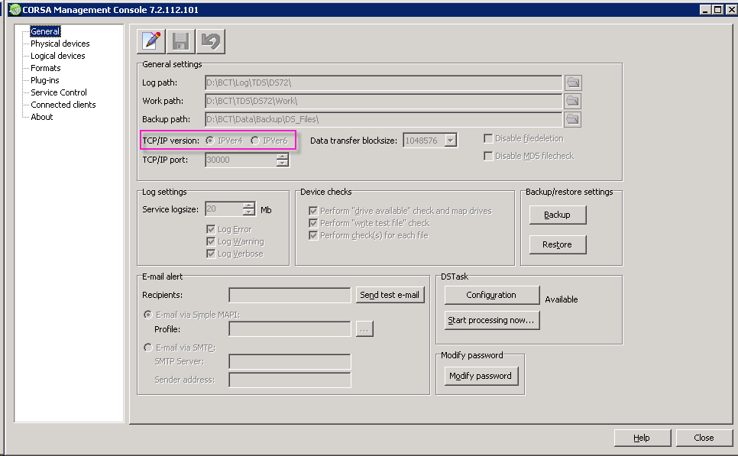Browse folder for Backup path
Image resolution: width=738 pixels, height=456 pixels.
tap(573, 119)
